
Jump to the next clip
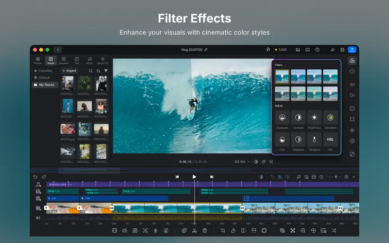212,177
